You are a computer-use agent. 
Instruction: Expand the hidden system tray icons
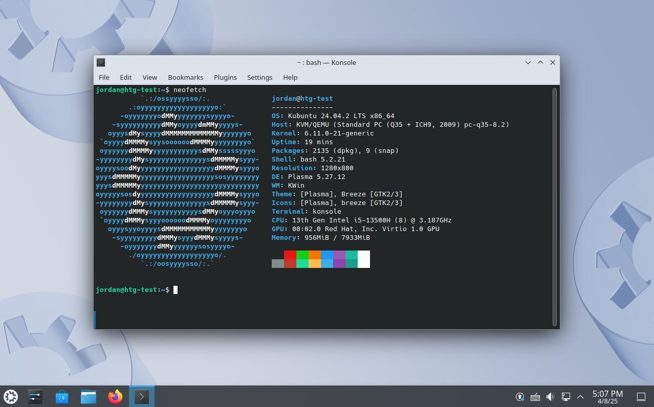coord(580,397)
